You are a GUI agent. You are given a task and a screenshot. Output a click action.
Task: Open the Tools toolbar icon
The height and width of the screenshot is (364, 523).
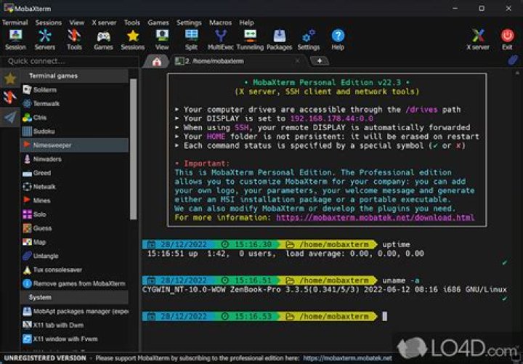(x=74, y=40)
